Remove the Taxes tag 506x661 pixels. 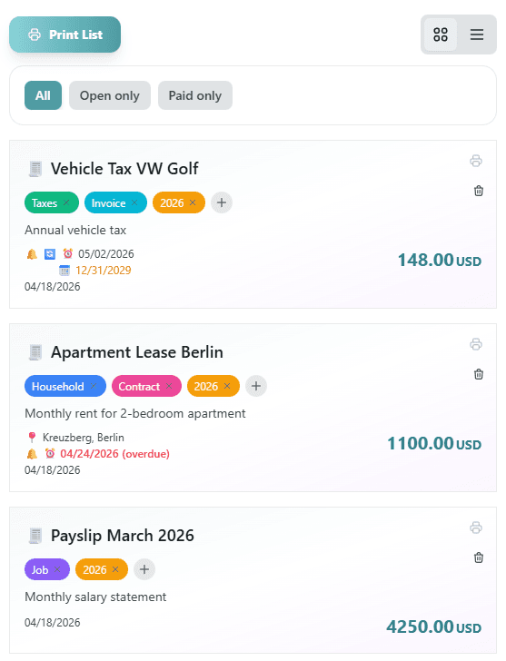pos(66,202)
